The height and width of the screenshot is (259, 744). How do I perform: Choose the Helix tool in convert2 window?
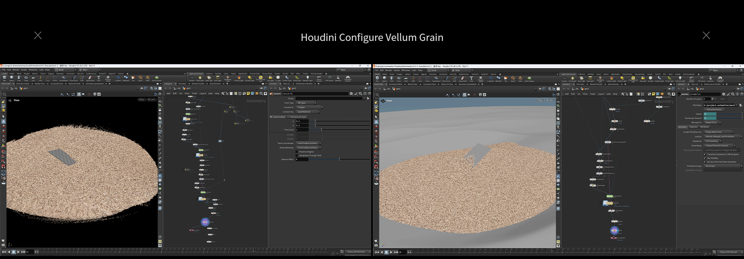point(148,78)
